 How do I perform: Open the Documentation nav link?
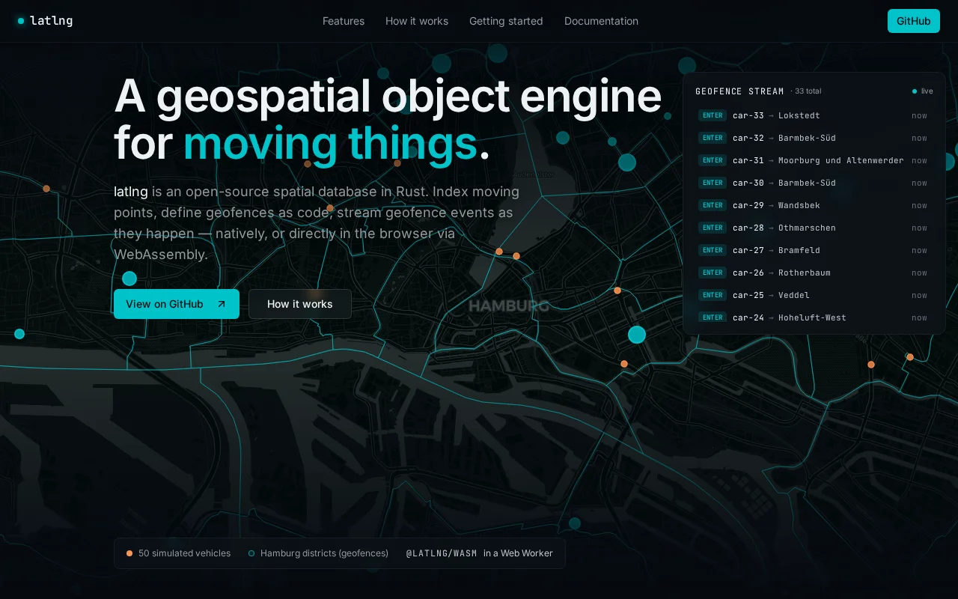tap(601, 21)
